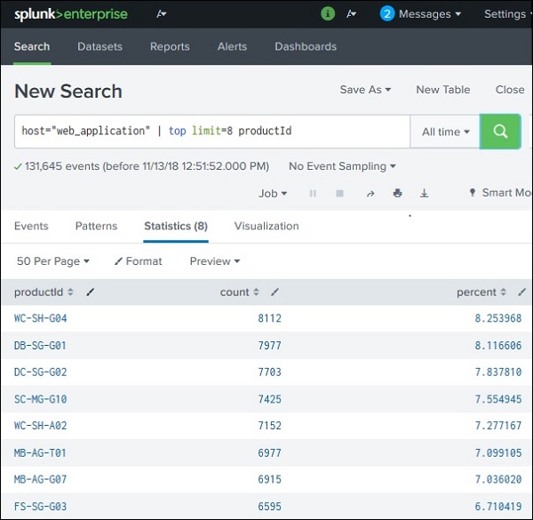Click the Share job arrow icon
The image size is (533, 520).
(x=370, y=193)
